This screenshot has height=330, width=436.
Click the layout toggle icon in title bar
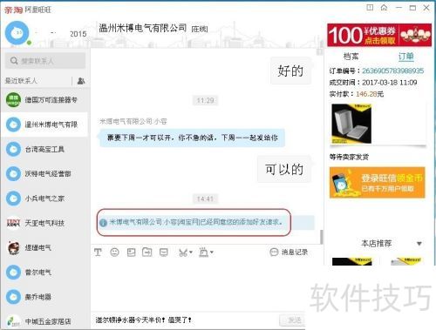pos(370,8)
